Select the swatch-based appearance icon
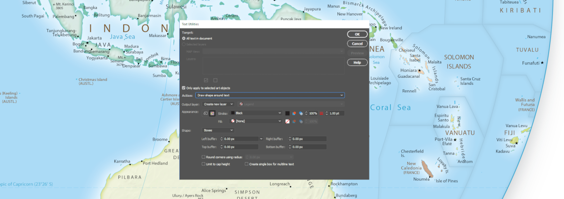 [212, 113]
